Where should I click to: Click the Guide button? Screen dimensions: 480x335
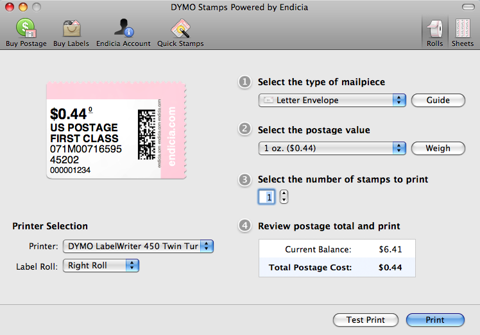438,100
